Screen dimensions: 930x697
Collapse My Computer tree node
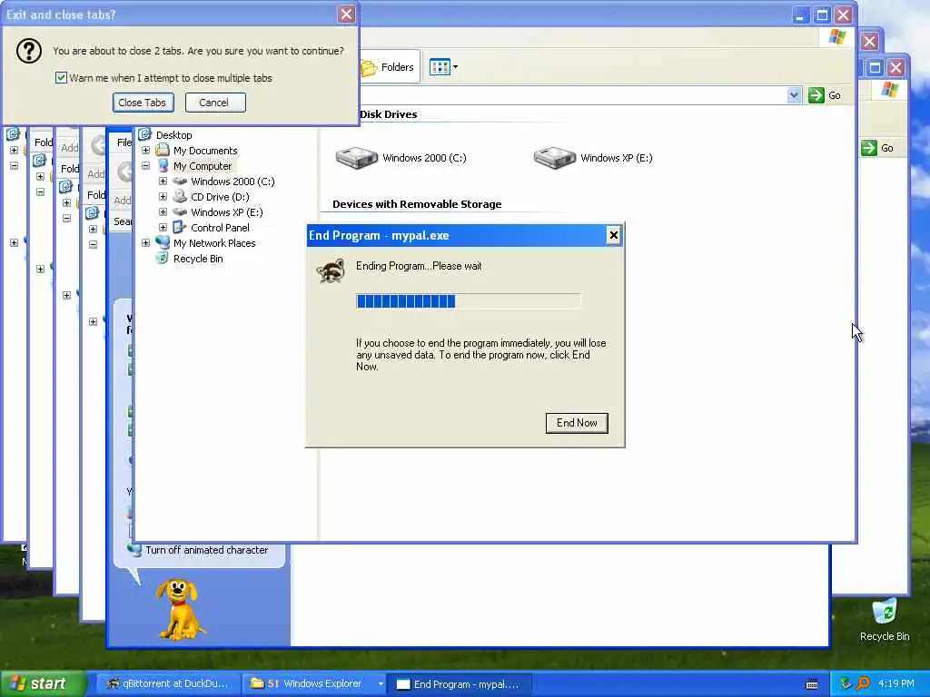point(145,166)
